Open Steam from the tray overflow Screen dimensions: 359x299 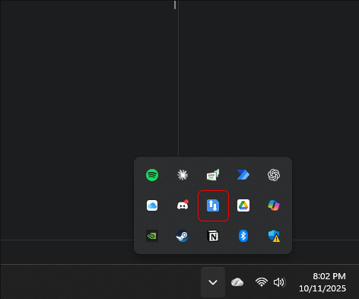pos(183,236)
